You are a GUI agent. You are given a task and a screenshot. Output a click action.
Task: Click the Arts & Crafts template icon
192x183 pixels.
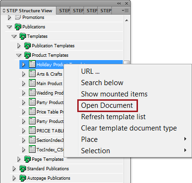coord(32,74)
